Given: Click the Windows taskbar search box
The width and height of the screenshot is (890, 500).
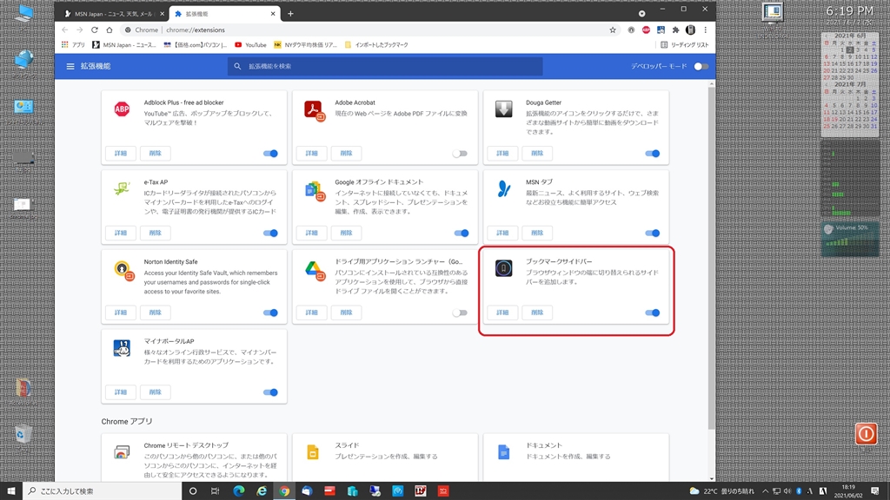Looking at the screenshot, I should [103, 491].
